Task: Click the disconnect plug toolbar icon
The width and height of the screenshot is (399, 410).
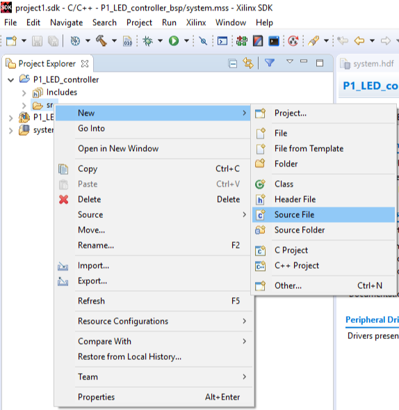Action: point(203,41)
